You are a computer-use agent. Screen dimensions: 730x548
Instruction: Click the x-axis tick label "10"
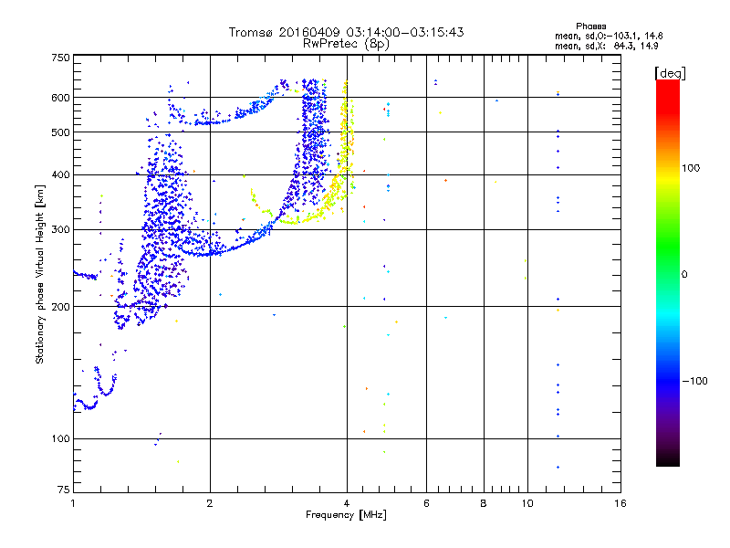[x=527, y=503]
